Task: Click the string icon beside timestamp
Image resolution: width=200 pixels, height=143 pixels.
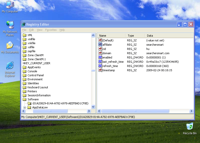Action: [100, 70]
